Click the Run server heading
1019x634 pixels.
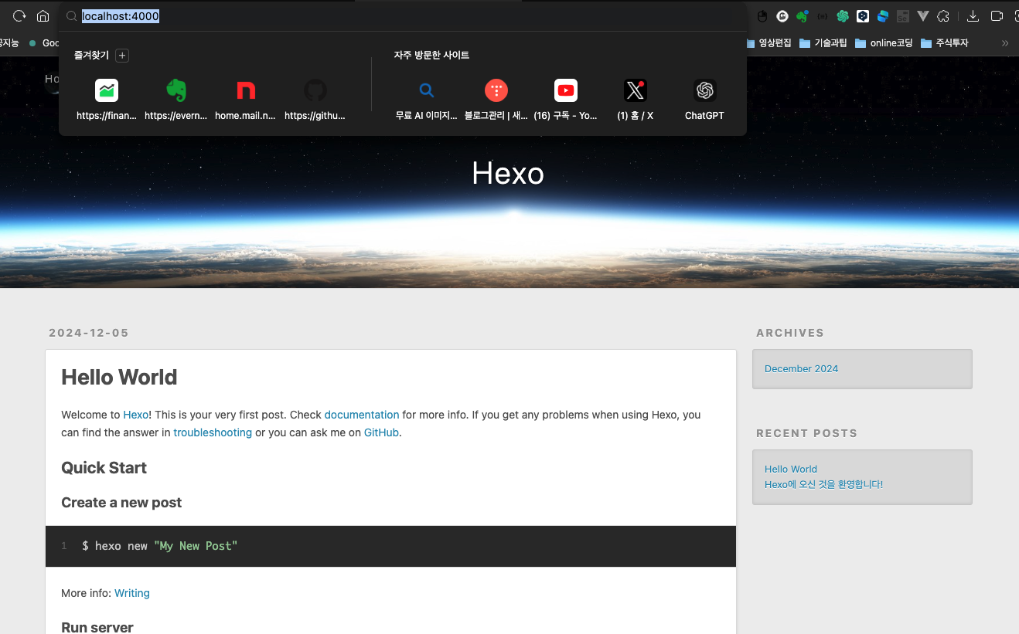coord(97,627)
